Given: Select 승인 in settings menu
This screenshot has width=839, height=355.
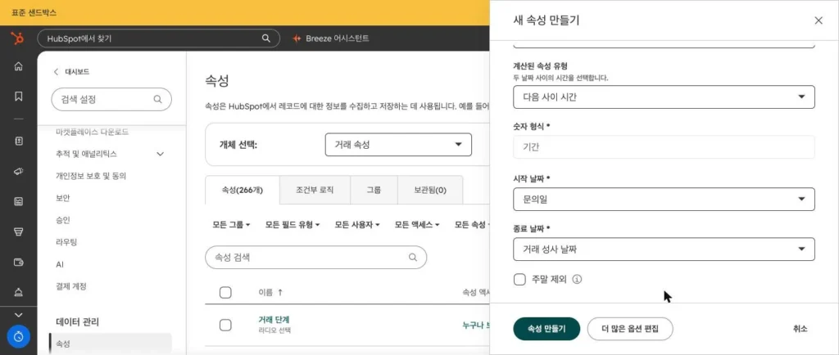Looking at the screenshot, I should pyautogui.click(x=62, y=220).
